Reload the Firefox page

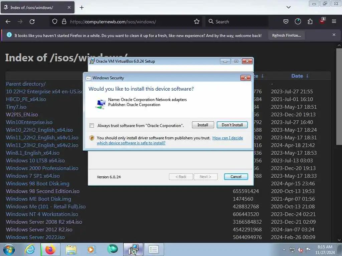click(x=32, y=22)
